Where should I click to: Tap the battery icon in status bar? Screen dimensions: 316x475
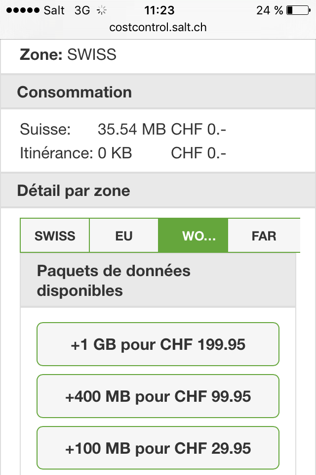click(x=298, y=10)
